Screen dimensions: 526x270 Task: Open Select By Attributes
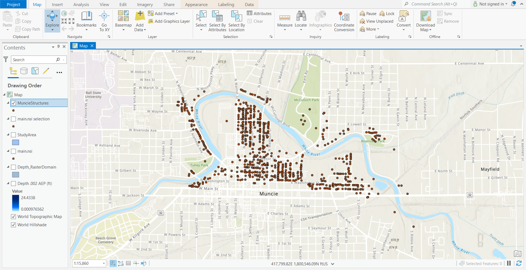[x=218, y=21]
